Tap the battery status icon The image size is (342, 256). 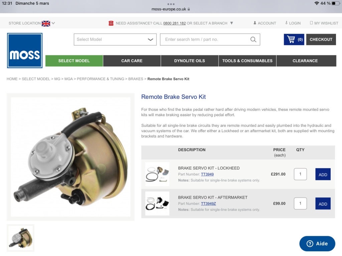coord(336,3)
